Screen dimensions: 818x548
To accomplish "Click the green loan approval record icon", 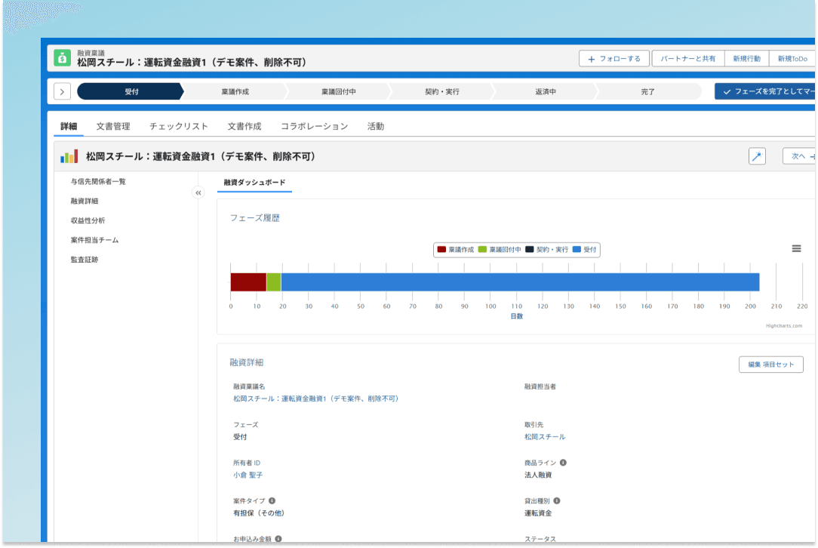I will pyautogui.click(x=63, y=57).
